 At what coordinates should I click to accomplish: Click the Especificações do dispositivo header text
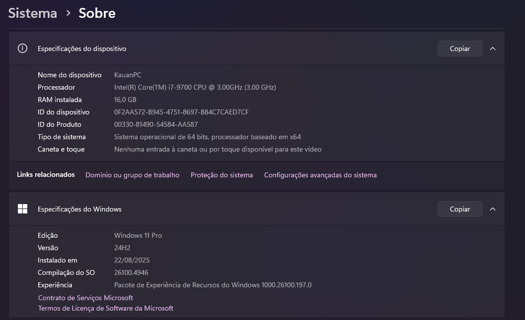81,49
